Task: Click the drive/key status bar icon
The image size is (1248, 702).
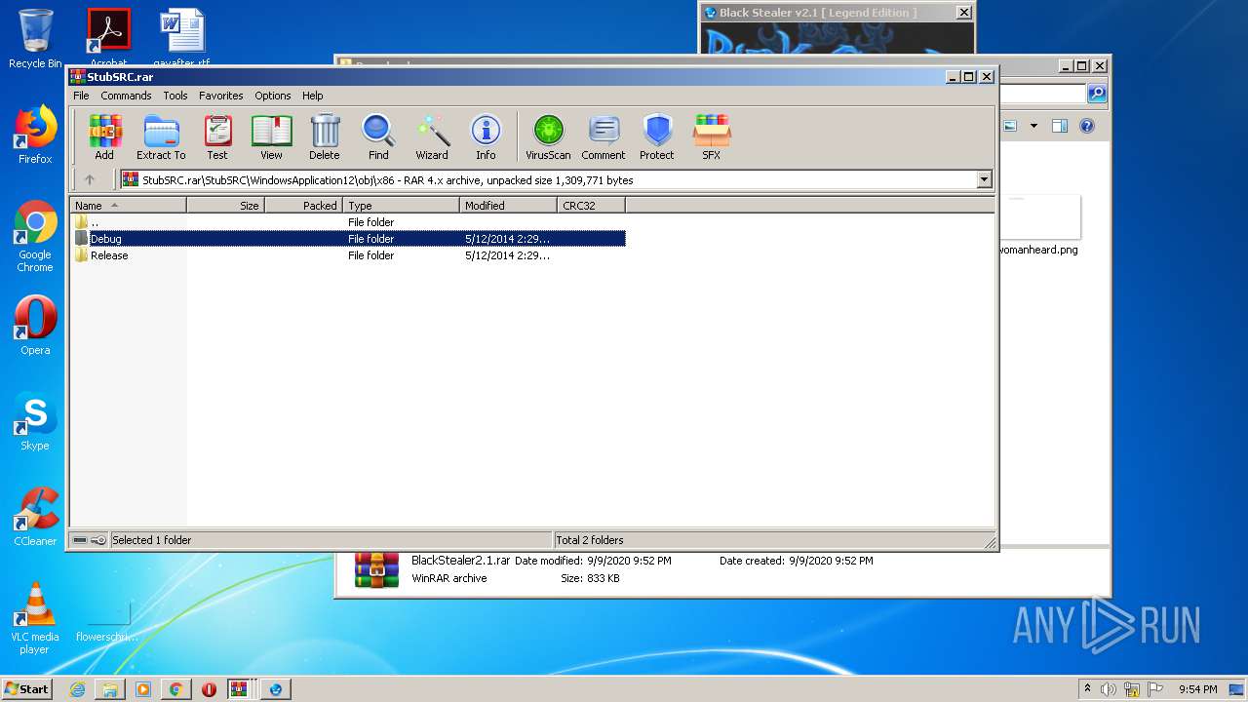Action: (90, 540)
